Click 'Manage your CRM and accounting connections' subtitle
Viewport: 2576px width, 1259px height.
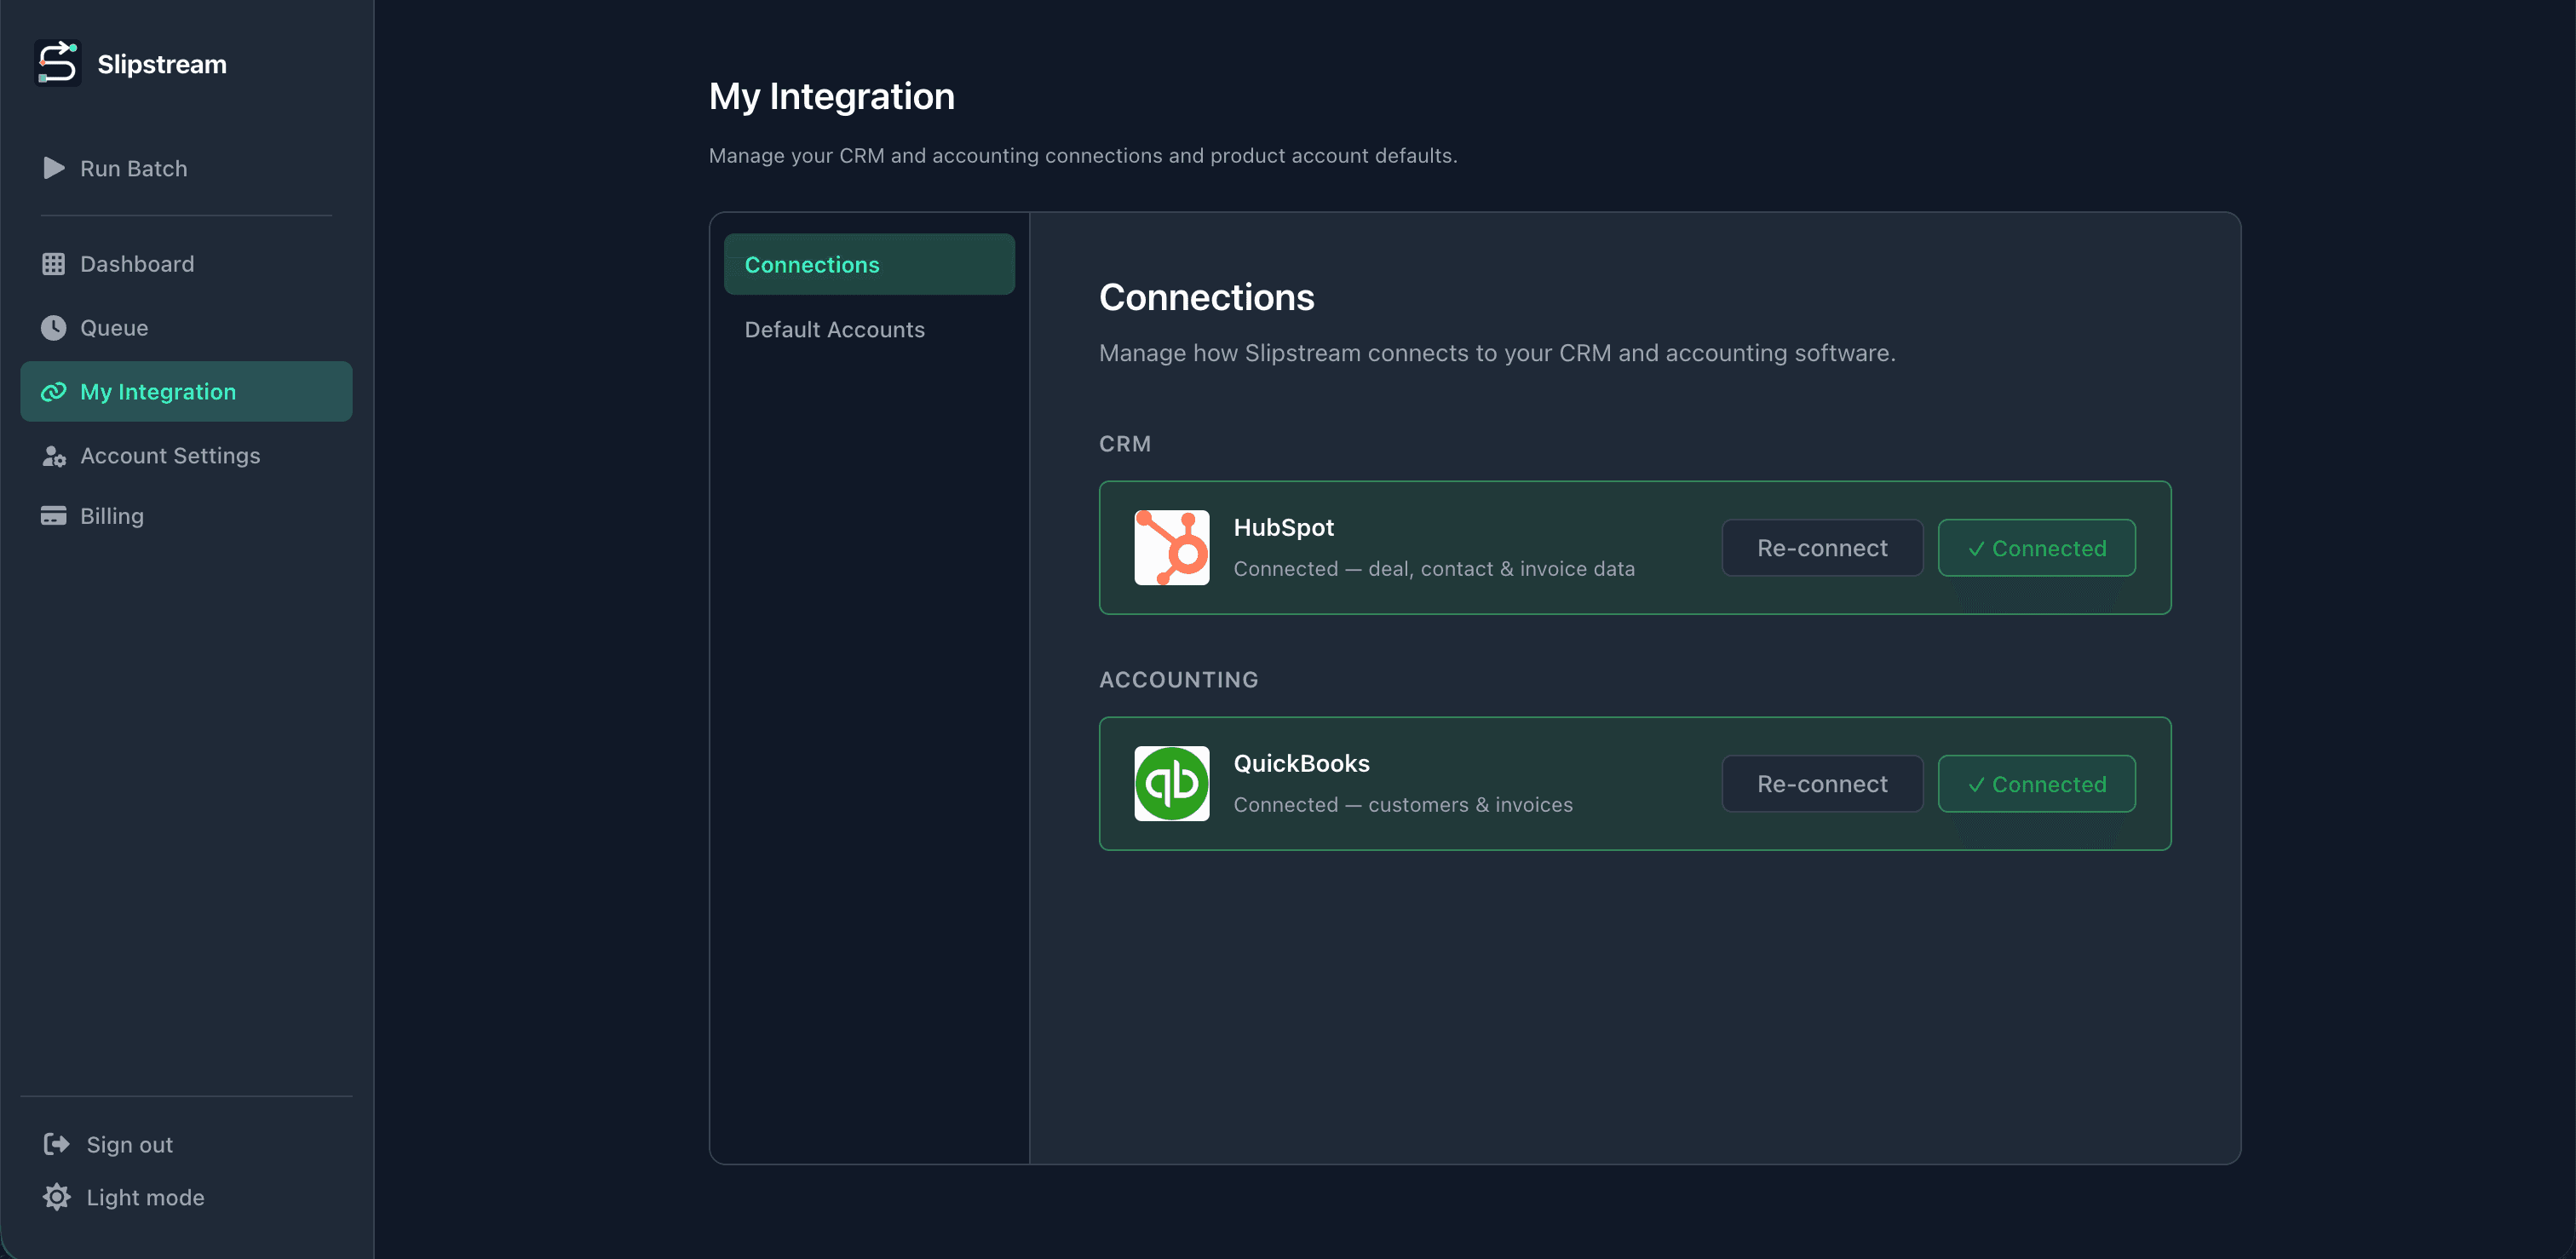point(1083,155)
